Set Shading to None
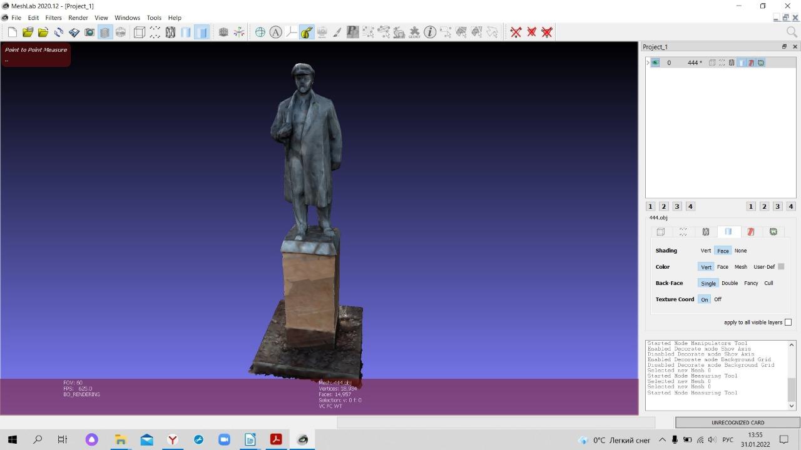 click(740, 251)
